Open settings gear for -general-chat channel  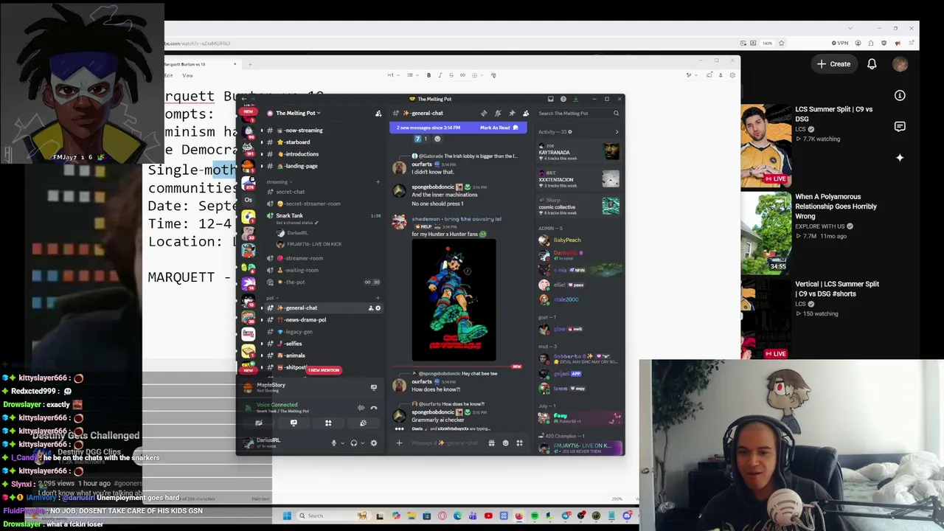pos(378,308)
